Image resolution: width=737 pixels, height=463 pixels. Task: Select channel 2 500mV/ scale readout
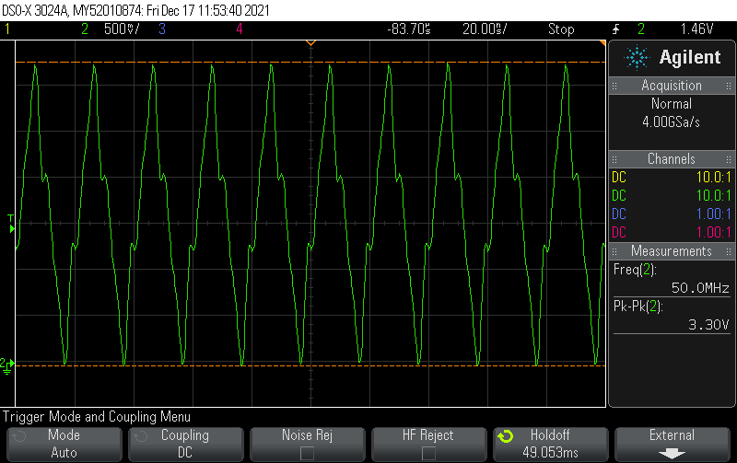tap(122, 29)
